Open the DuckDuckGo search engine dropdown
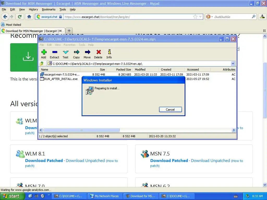This screenshot has height=200, width=267. 212,17
